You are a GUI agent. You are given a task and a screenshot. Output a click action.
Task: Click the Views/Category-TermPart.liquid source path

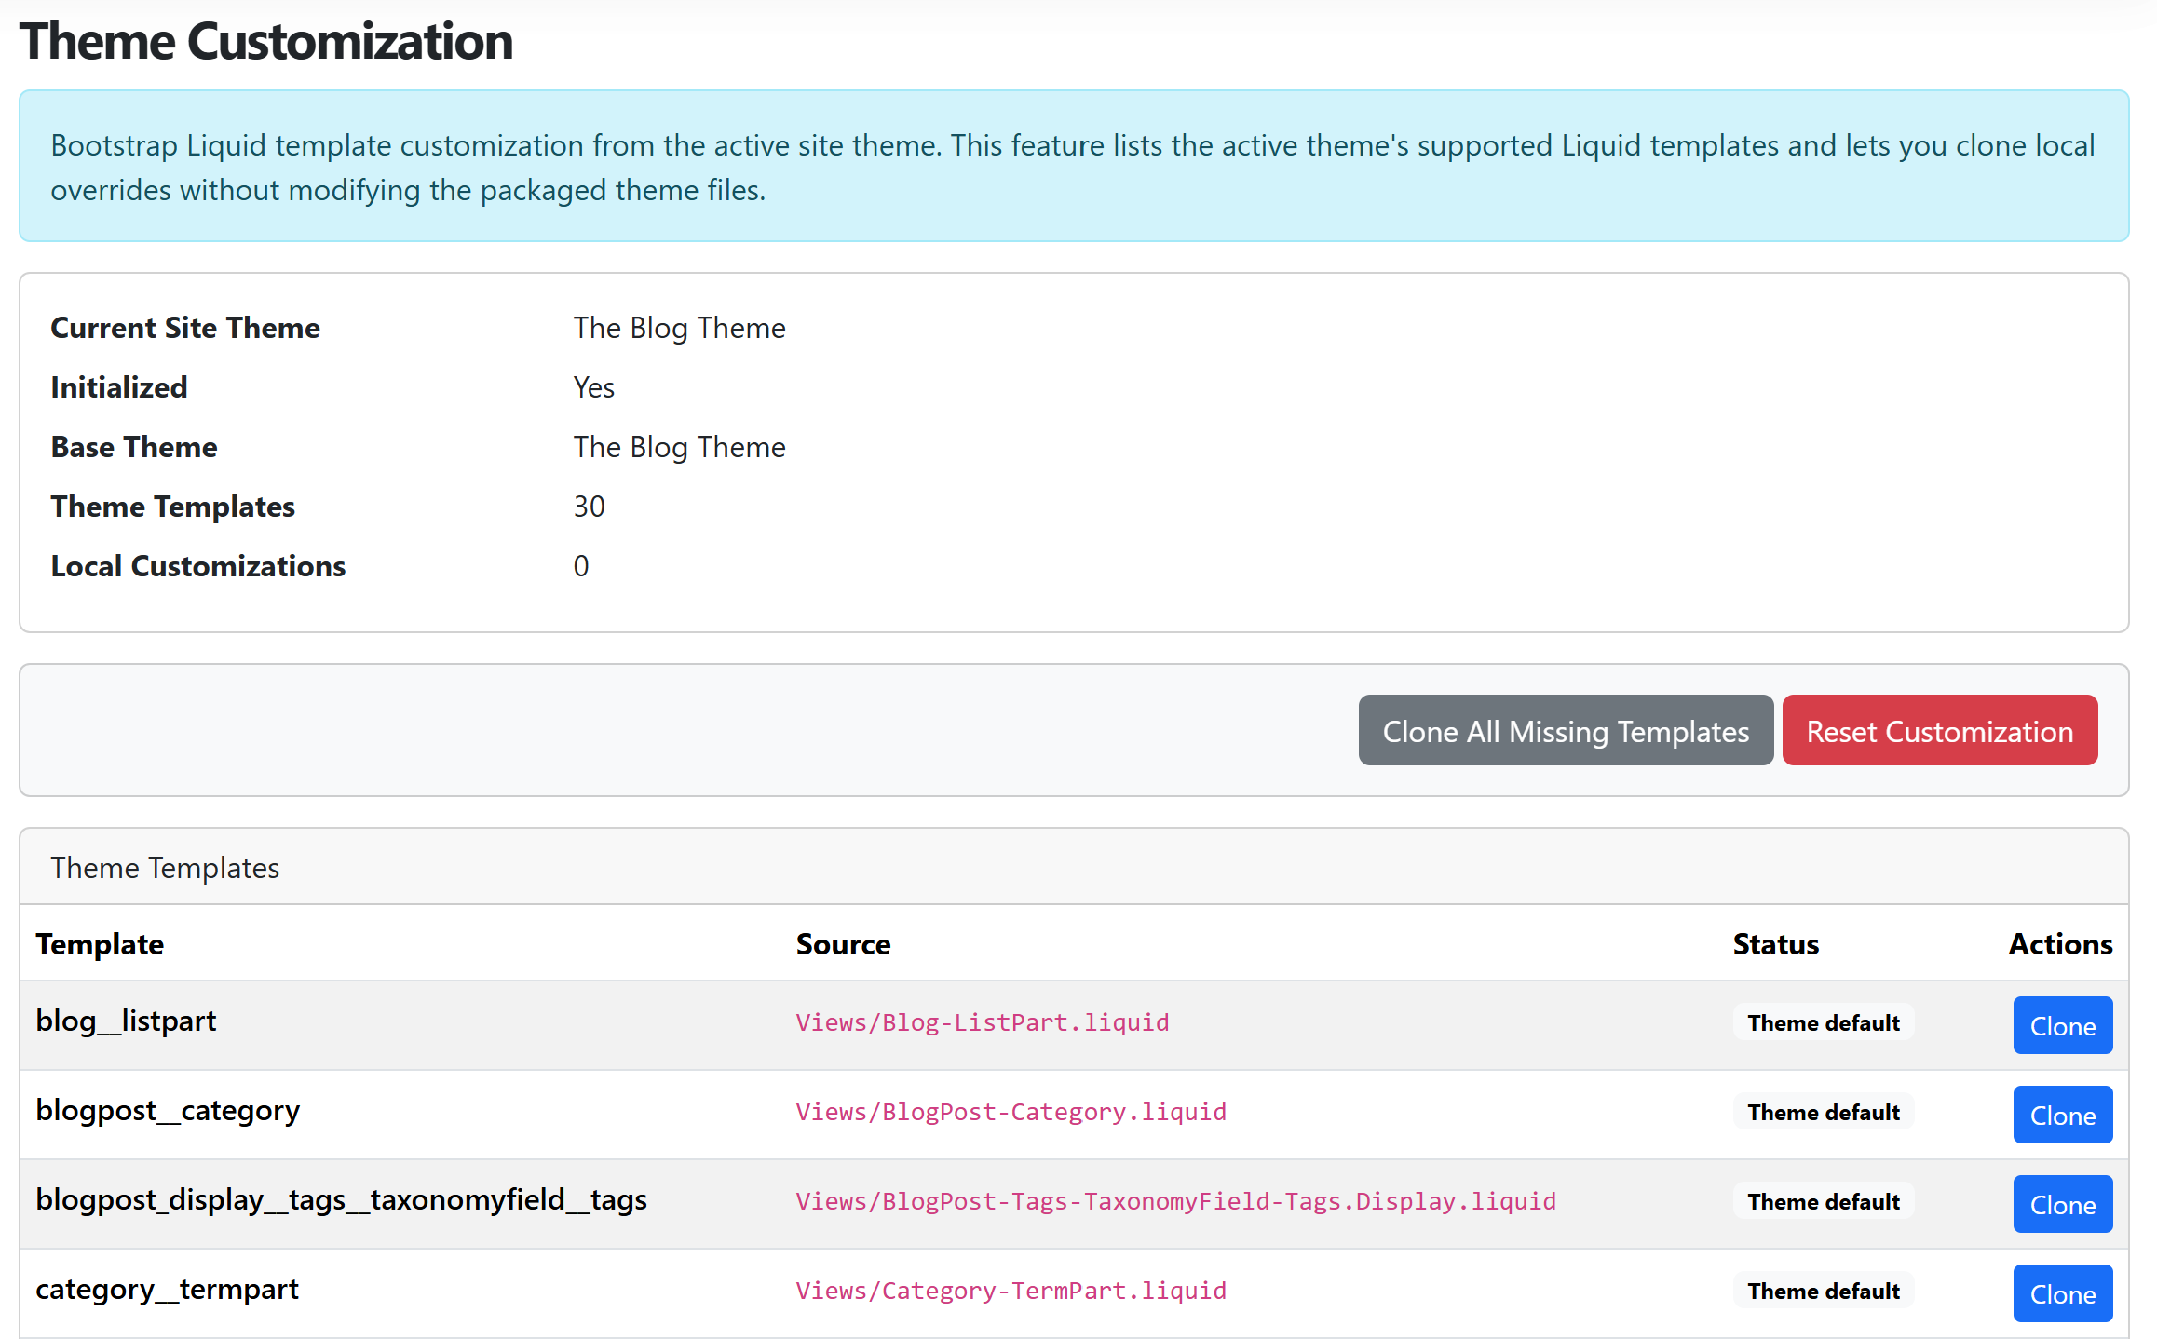[1011, 1291]
